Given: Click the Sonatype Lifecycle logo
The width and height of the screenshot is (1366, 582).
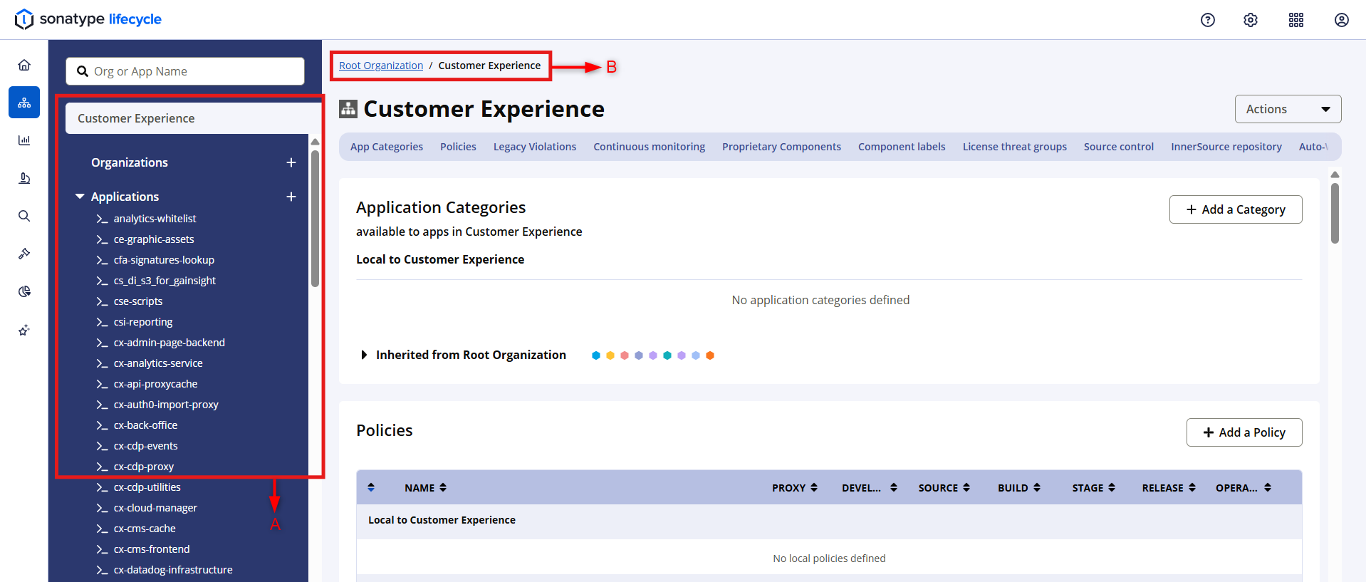Looking at the screenshot, I should coord(88,19).
